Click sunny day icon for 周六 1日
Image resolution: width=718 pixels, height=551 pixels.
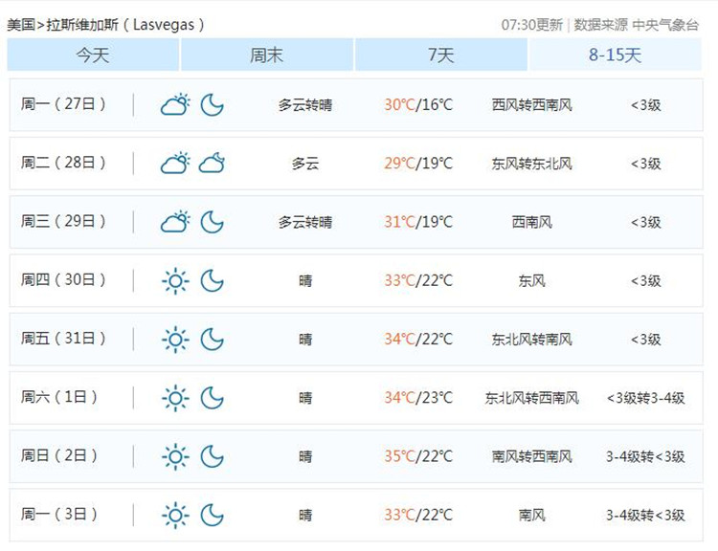[x=175, y=398]
